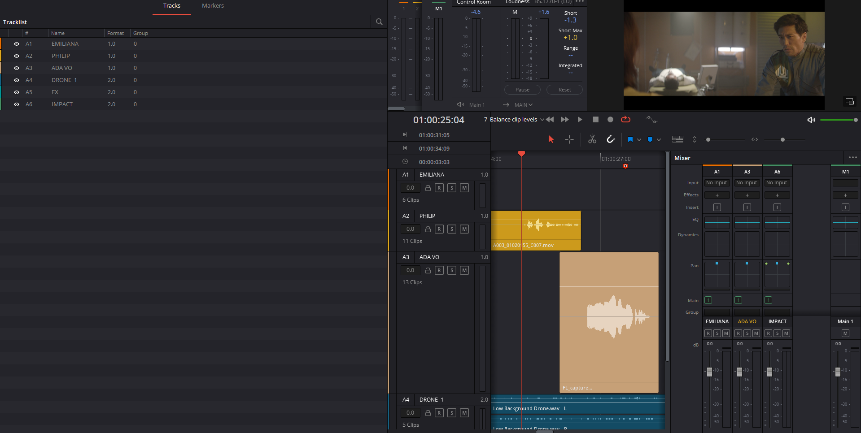Lock the A2 PHILIP track
Image resolution: width=861 pixels, height=433 pixels.
(428, 229)
